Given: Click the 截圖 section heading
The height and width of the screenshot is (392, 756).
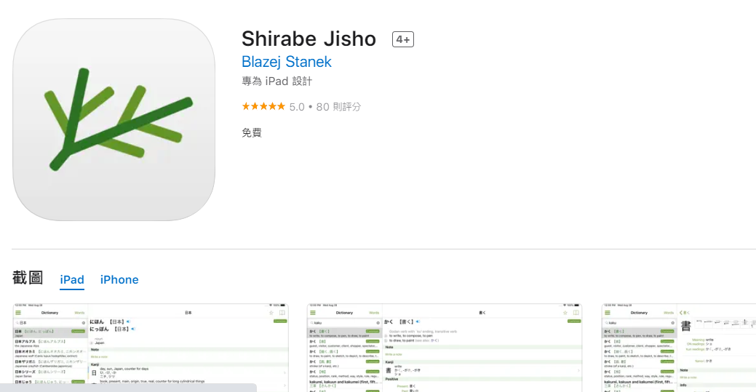Looking at the screenshot, I should pyautogui.click(x=28, y=278).
